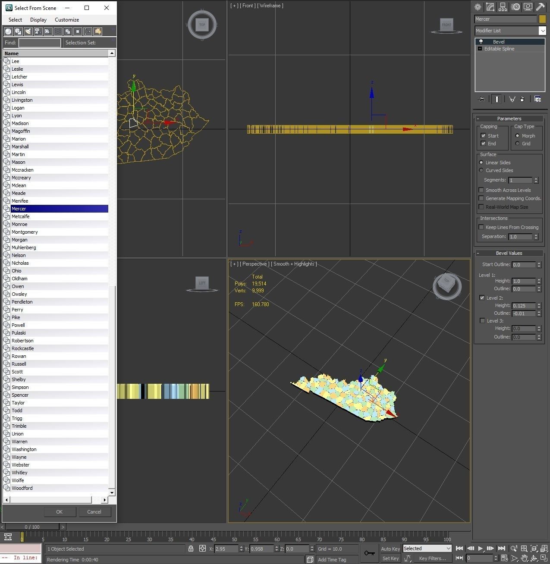This screenshot has width=550, height=564.
Task: Click the Set Keys large key button
Action: (369, 553)
